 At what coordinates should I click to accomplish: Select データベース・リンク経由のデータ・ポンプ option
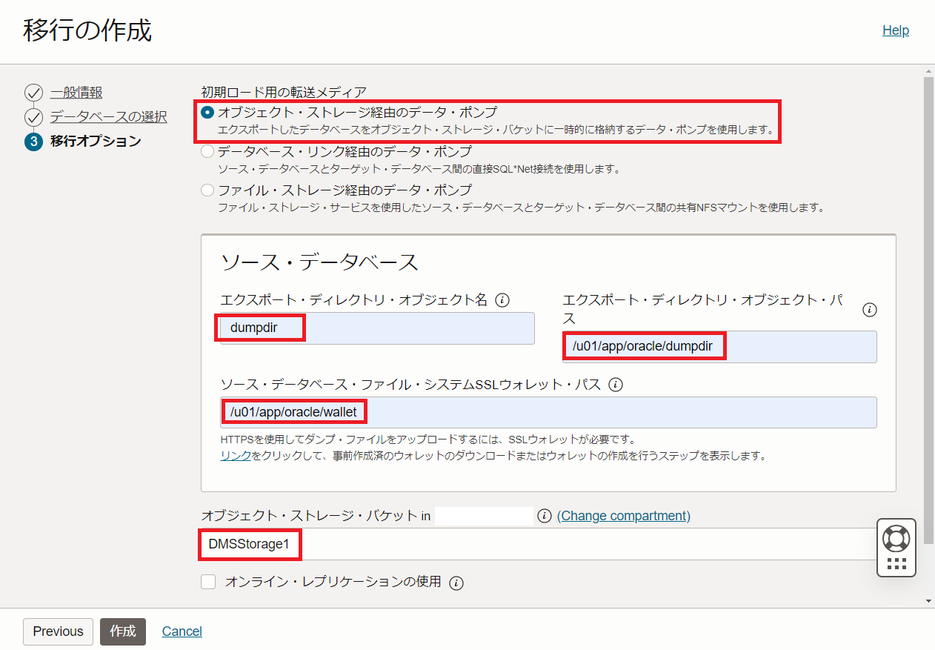(x=207, y=150)
